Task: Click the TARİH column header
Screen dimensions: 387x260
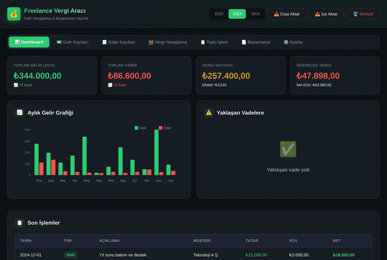Action: 26,241
